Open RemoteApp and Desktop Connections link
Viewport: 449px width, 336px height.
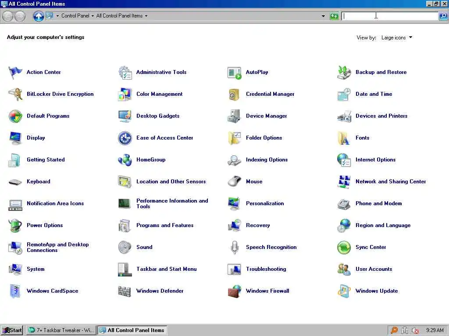(x=57, y=247)
